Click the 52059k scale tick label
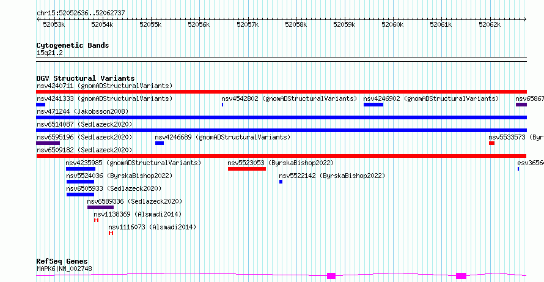 (x=344, y=24)
